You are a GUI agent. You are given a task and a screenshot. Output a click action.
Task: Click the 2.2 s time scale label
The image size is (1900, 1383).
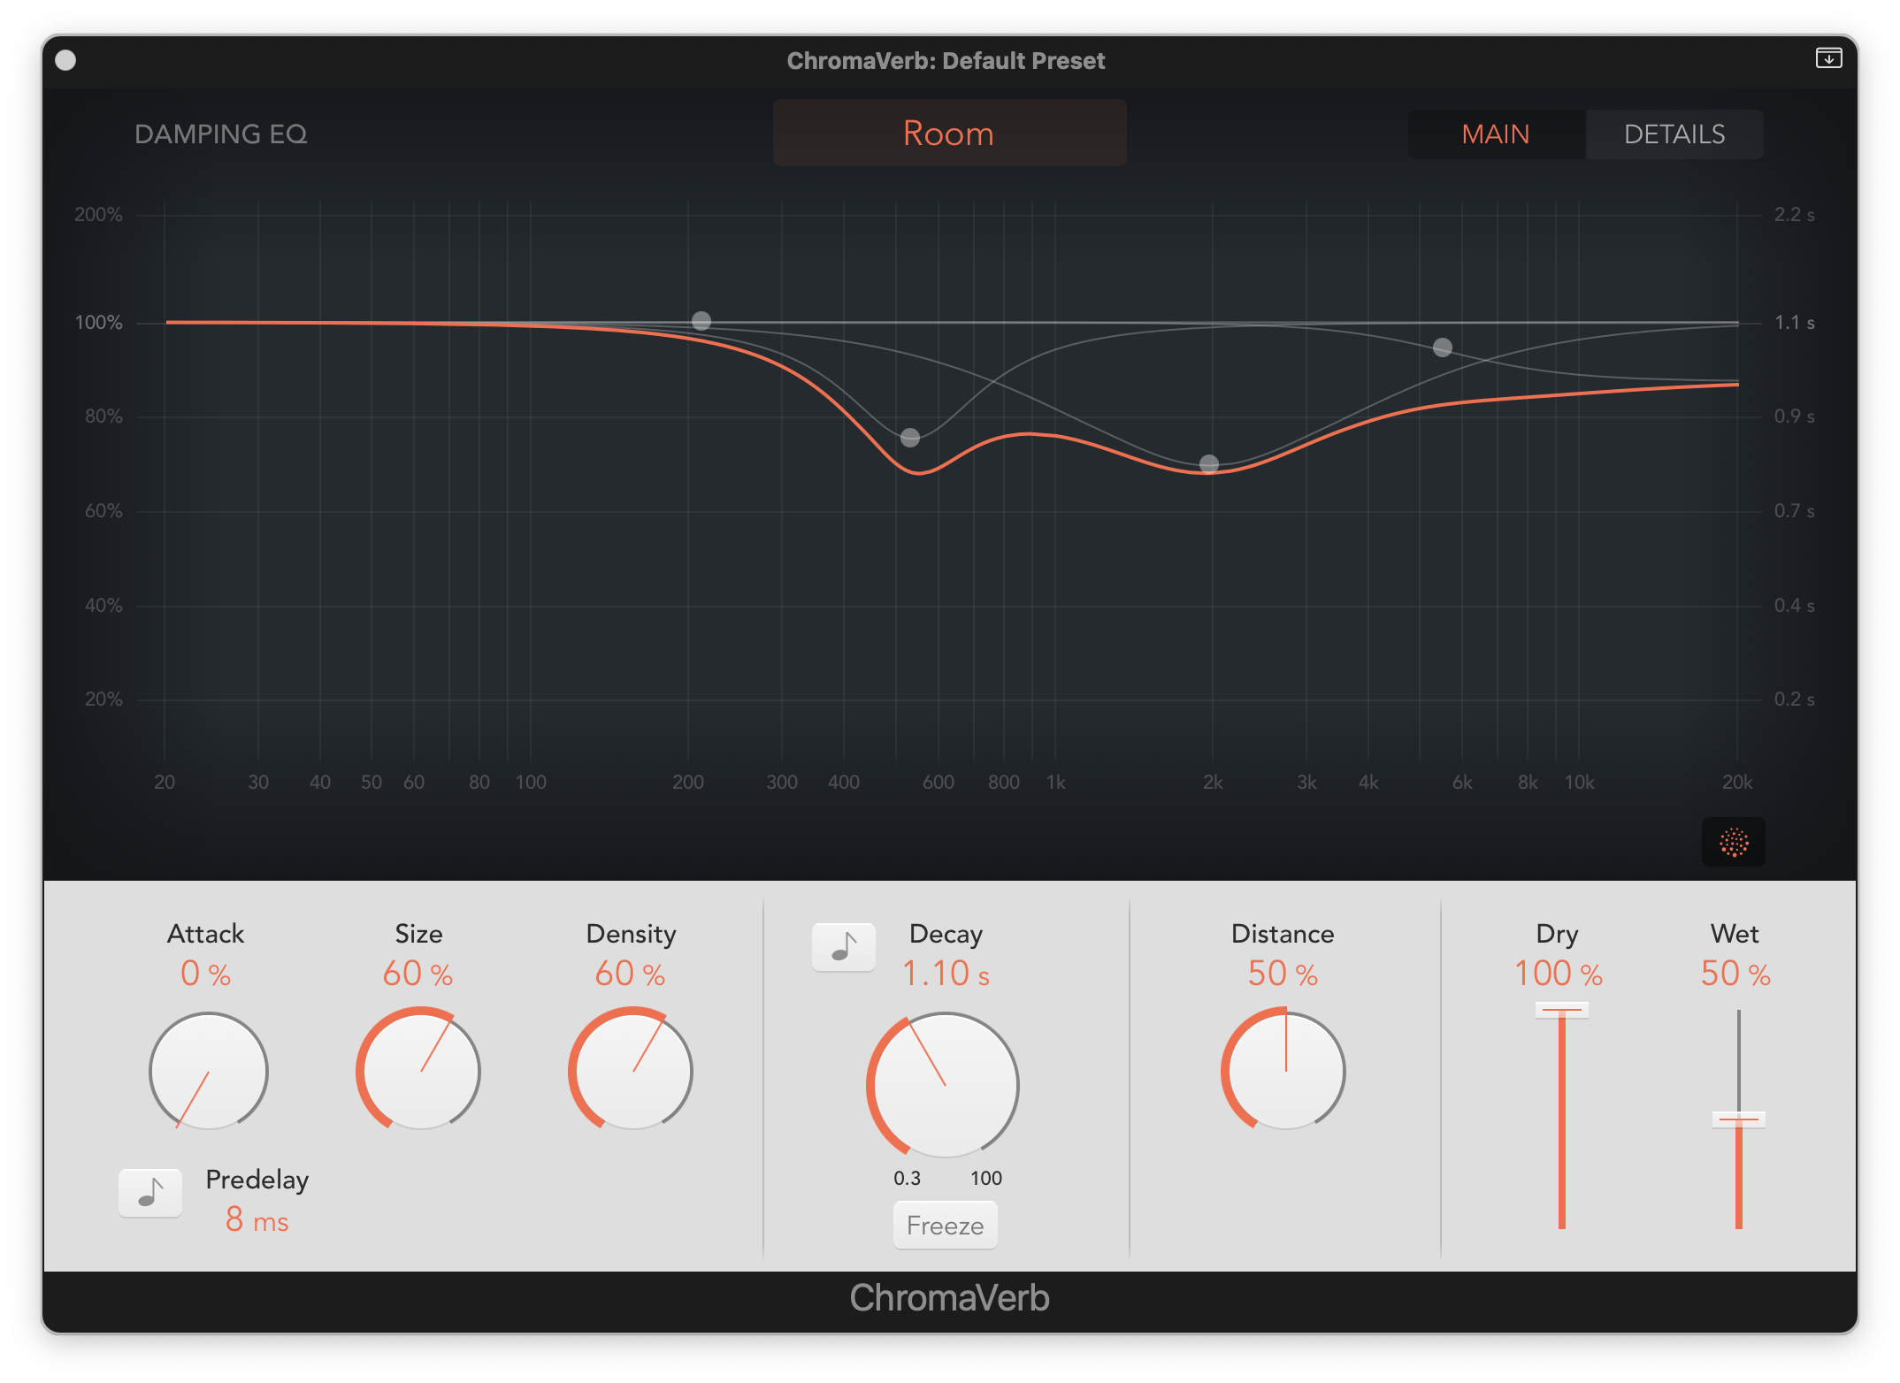pos(1795,215)
